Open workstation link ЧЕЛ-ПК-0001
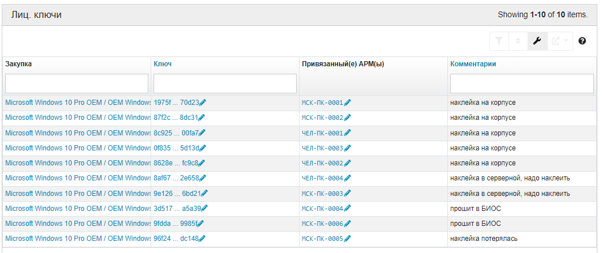 pyautogui.click(x=323, y=133)
